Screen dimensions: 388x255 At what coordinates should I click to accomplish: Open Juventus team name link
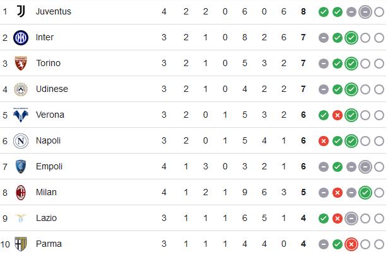point(54,11)
